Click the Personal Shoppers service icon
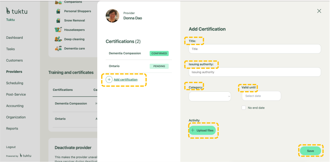This screenshot has height=162, width=330. [58, 11]
